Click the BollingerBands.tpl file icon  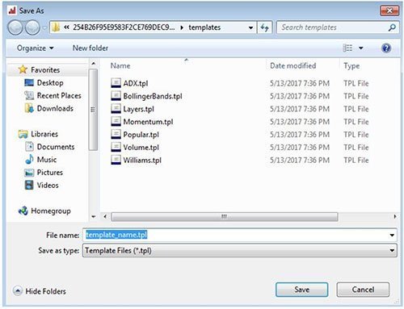[x=116, y=96]
